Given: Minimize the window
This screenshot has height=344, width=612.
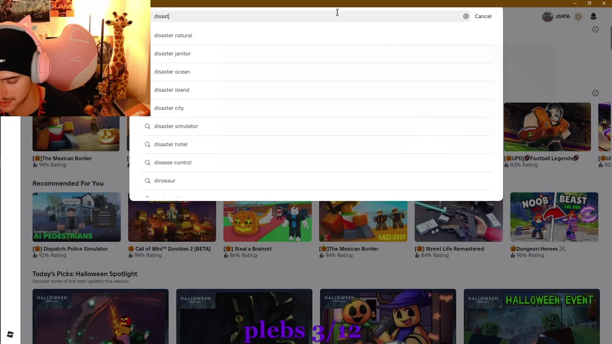Looking at the screenshot, I should (575, 3).
